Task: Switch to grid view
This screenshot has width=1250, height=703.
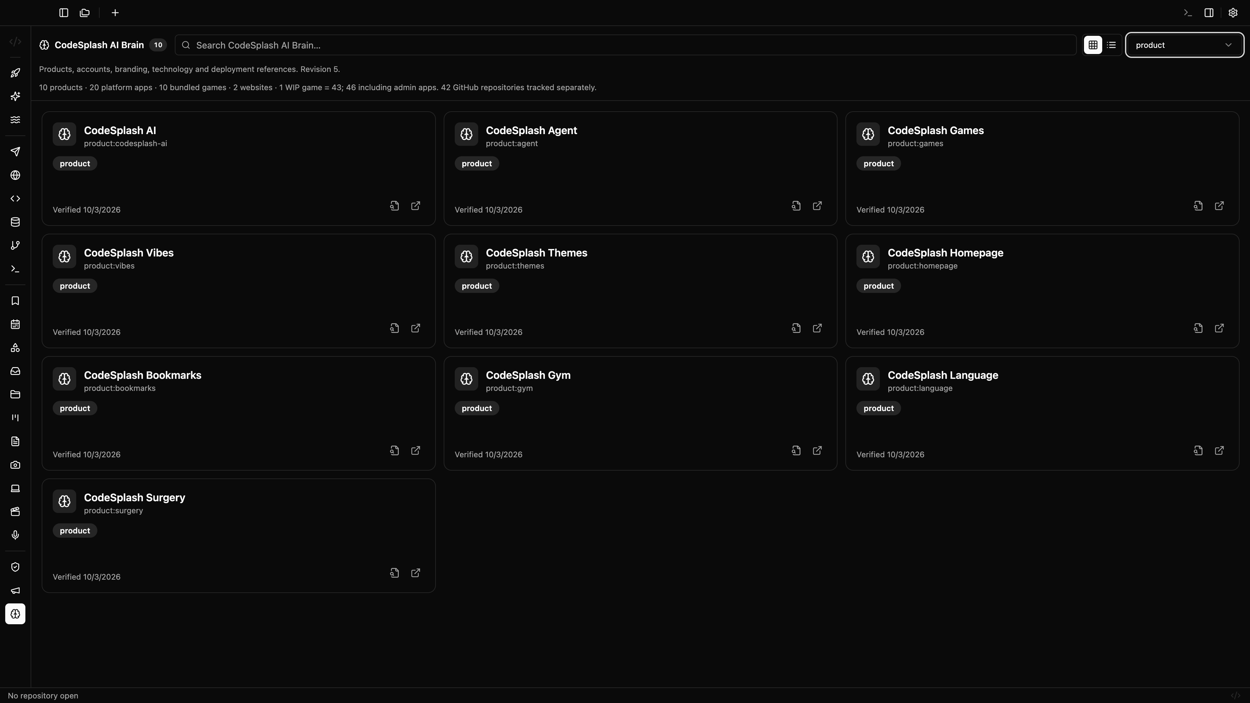Action: [x=1093, y=45]
